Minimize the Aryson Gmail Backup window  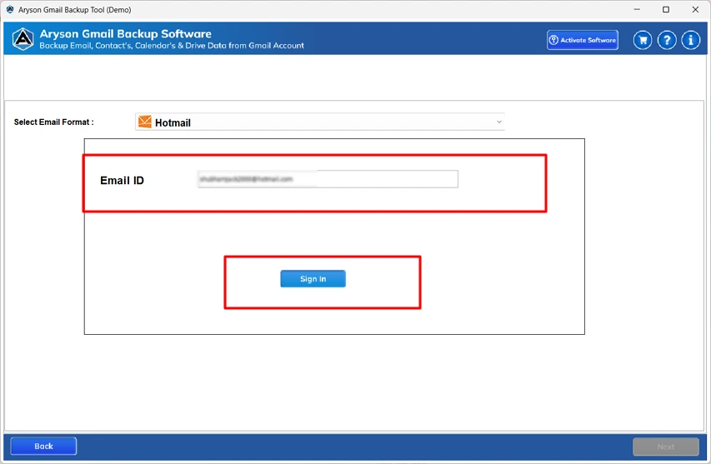pyautogui.click(x=637, y=9)
